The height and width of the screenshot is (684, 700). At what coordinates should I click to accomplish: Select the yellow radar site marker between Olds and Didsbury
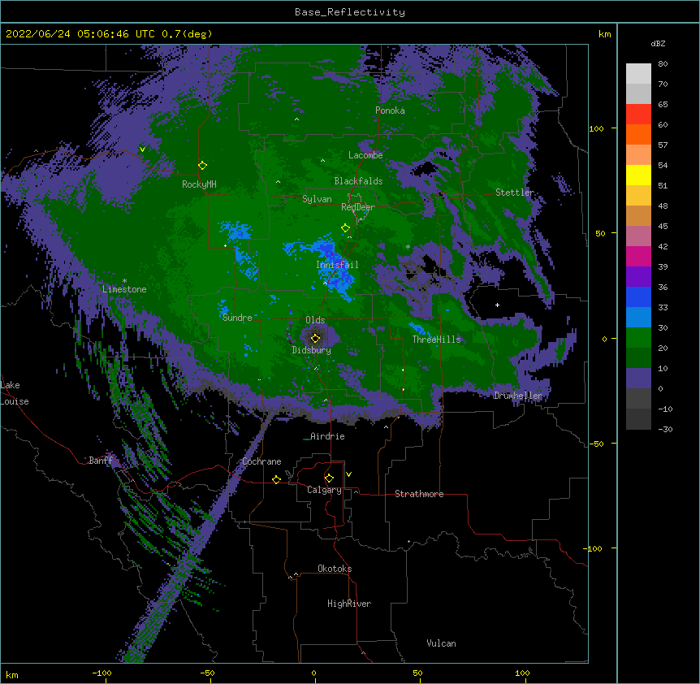coord(315,339)
